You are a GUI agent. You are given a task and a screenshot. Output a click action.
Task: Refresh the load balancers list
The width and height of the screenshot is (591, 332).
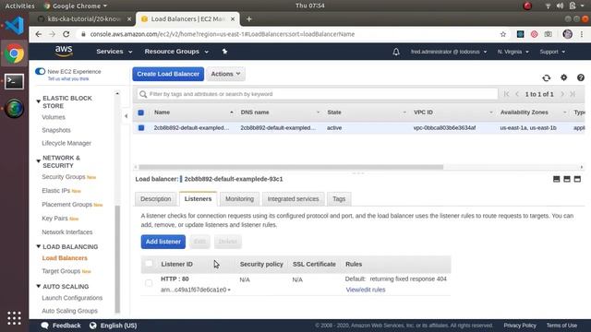pyautogui.click(x=546, y=77)
